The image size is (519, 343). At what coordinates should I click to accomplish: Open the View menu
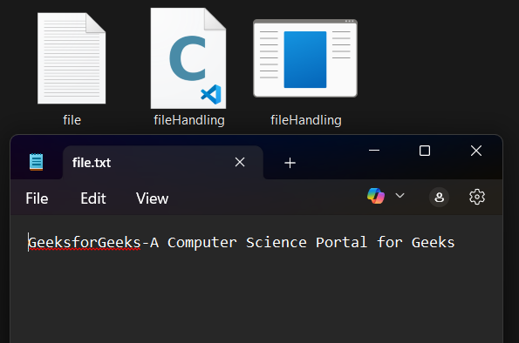[152, 198]
